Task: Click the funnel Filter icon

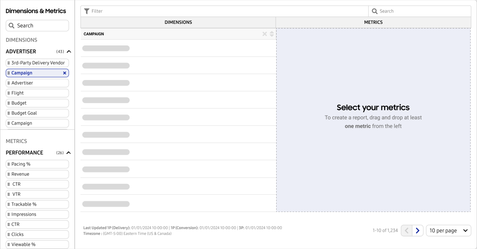Action: coord(87,11)
